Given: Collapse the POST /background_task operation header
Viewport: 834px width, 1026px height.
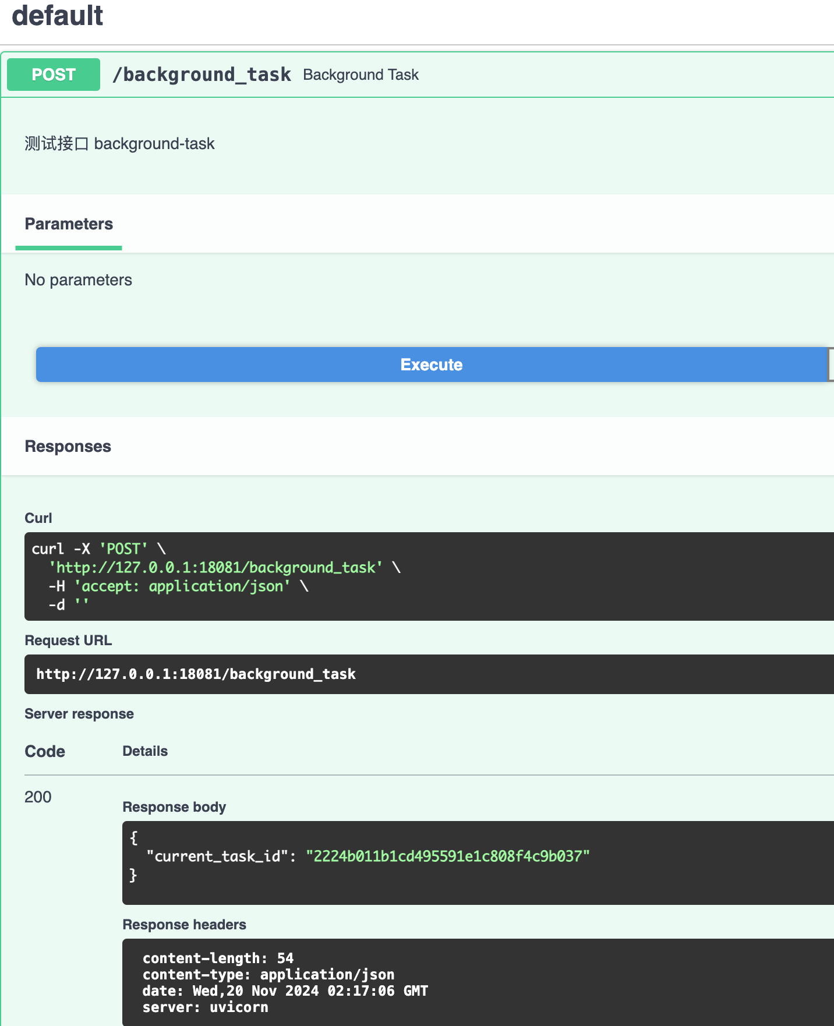Looking at the screenshot, I should 417,75.
